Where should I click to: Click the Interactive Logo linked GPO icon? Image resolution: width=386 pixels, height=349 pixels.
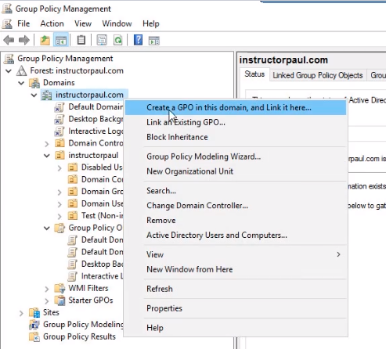point(60,131)
